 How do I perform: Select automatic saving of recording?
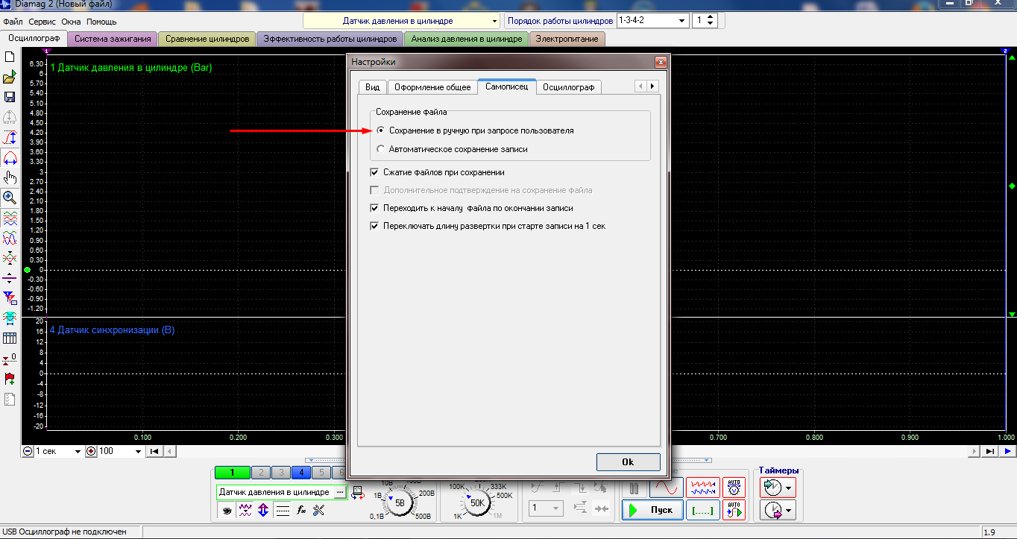[452, 149]
